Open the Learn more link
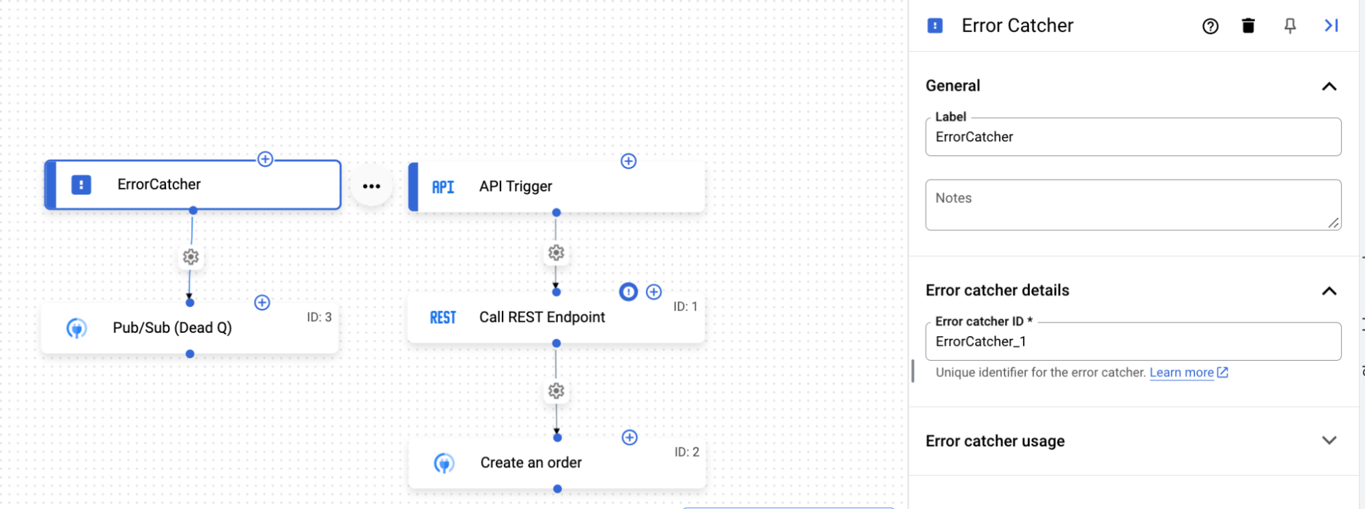Image resolution: width=1365 pixels, height=509 pixels. 1183,372
